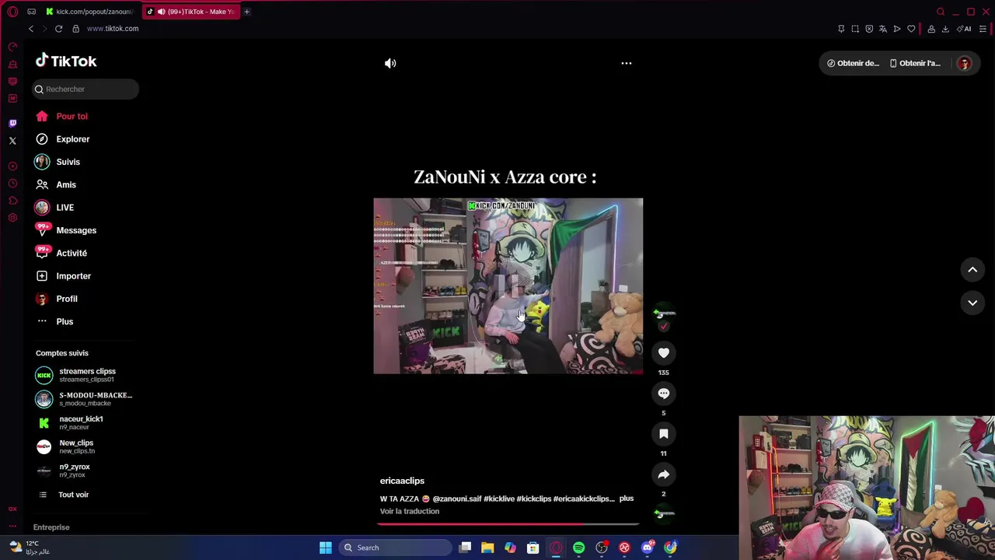Image resolution: width=995 pixels, height=560 pixels.
Task: Click the www.tiktok.com address bar
Action: point(113,29)
